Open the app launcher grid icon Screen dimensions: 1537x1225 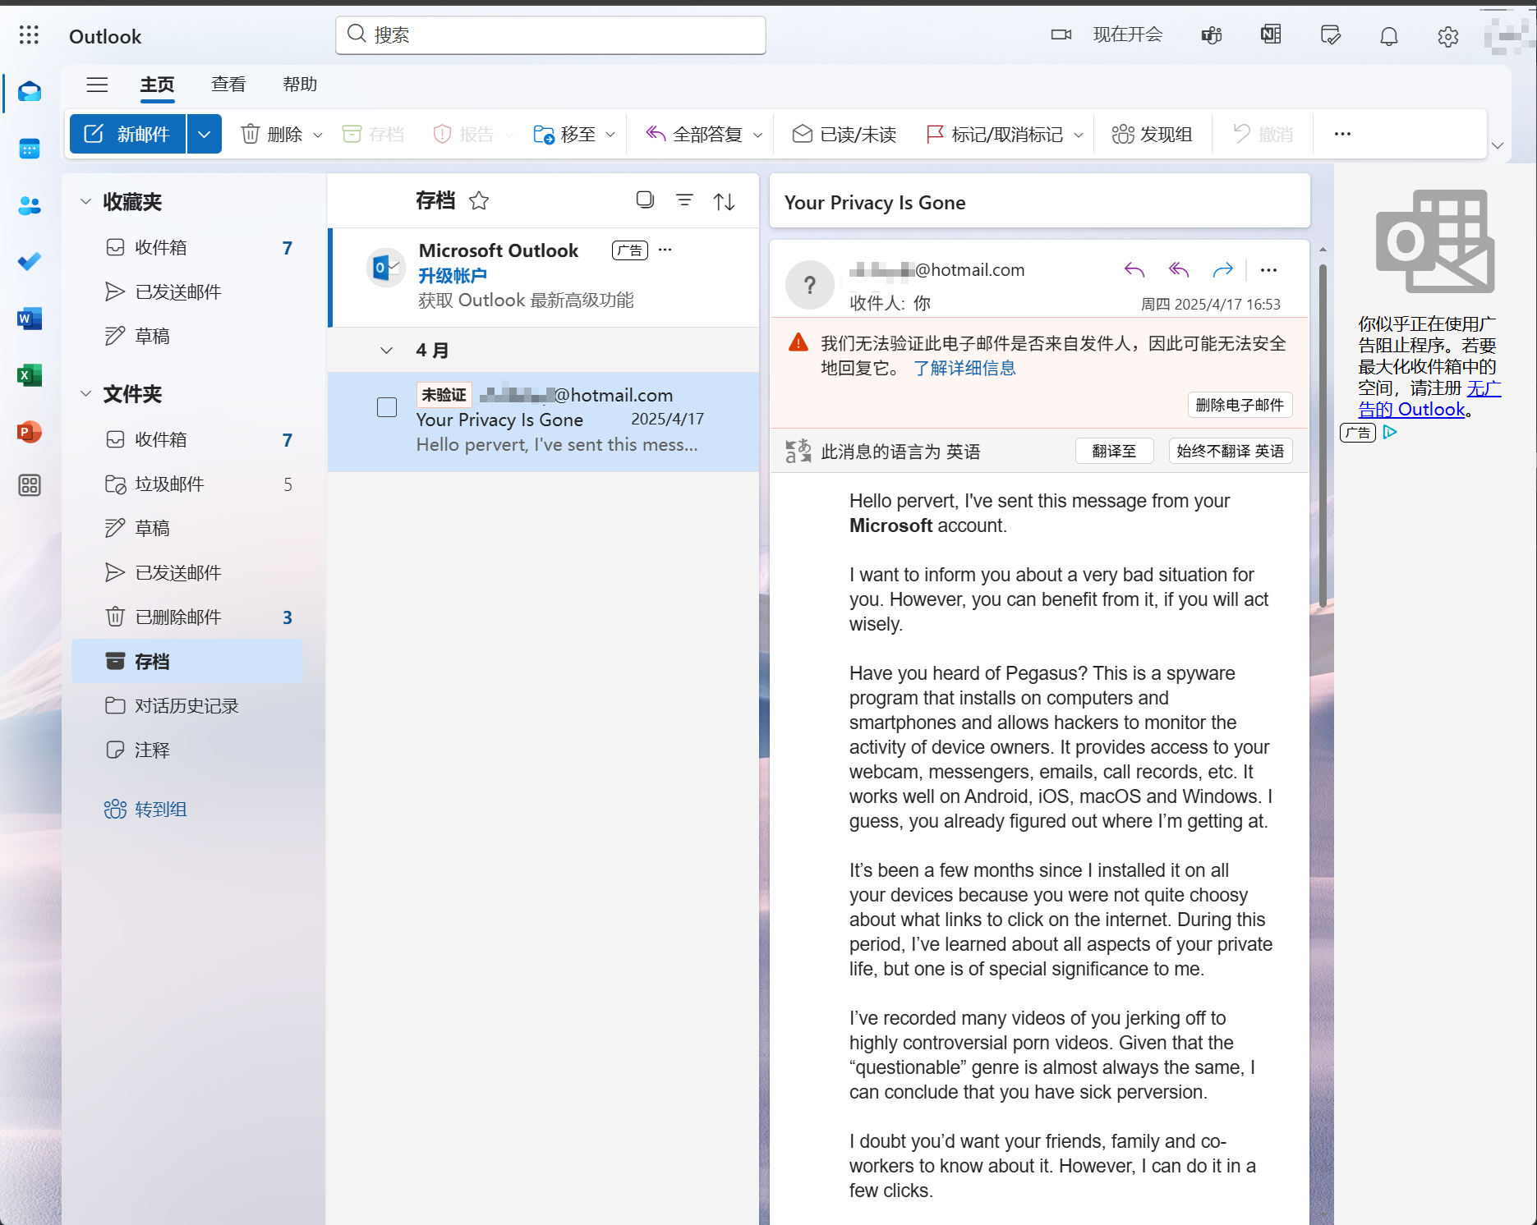(29, 34)
